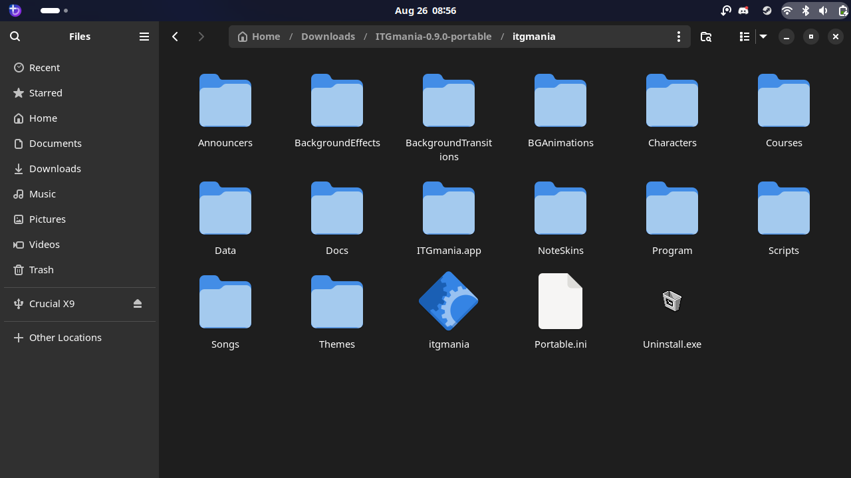Image resolution: width=851 pixels, height=478 pixels.
Task: Navigate back with the back arrow
Action: 175,37
